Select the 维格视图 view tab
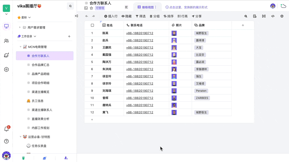 [146, 7]
